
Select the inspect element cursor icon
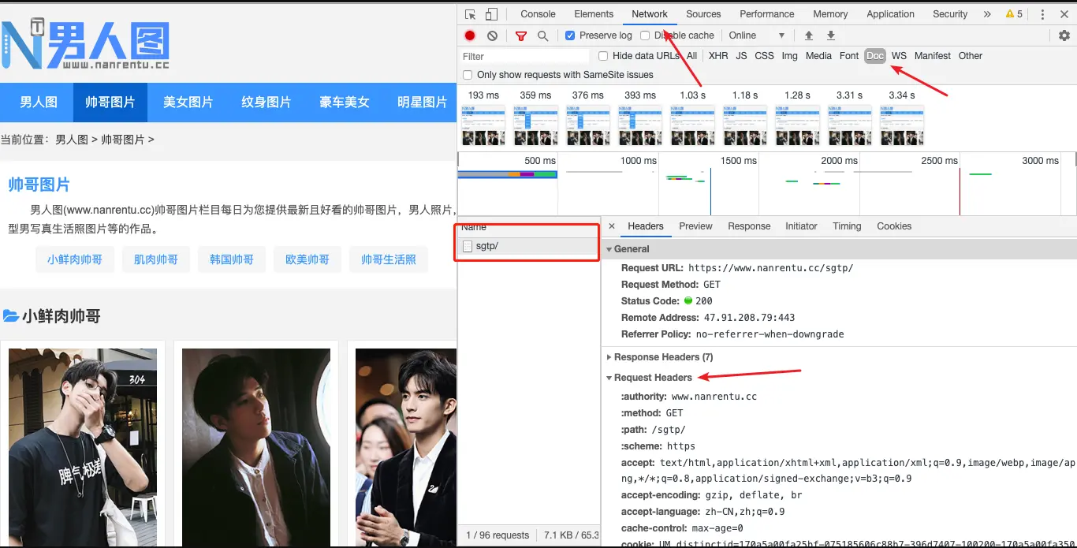tap(471, 14)
